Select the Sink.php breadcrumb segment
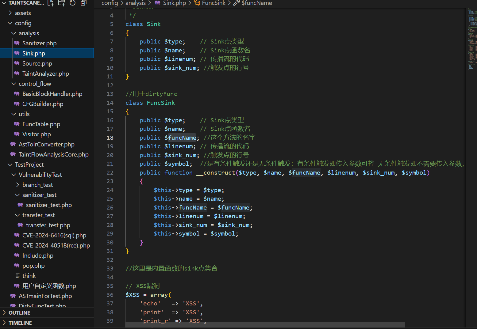The image size is (477, 329). point(174,3)
